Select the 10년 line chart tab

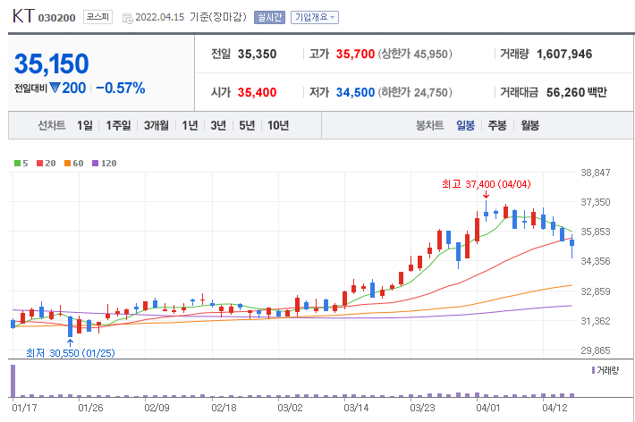tap(278, 125)
